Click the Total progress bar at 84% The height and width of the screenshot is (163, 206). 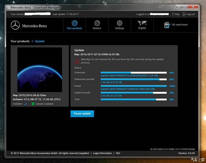(x=134, y=100)
